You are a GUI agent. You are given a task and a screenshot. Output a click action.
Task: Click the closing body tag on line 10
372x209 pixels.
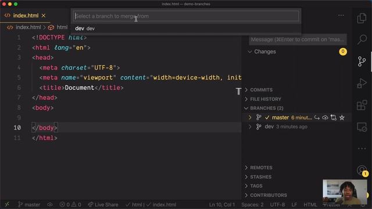tap(45, 128)
